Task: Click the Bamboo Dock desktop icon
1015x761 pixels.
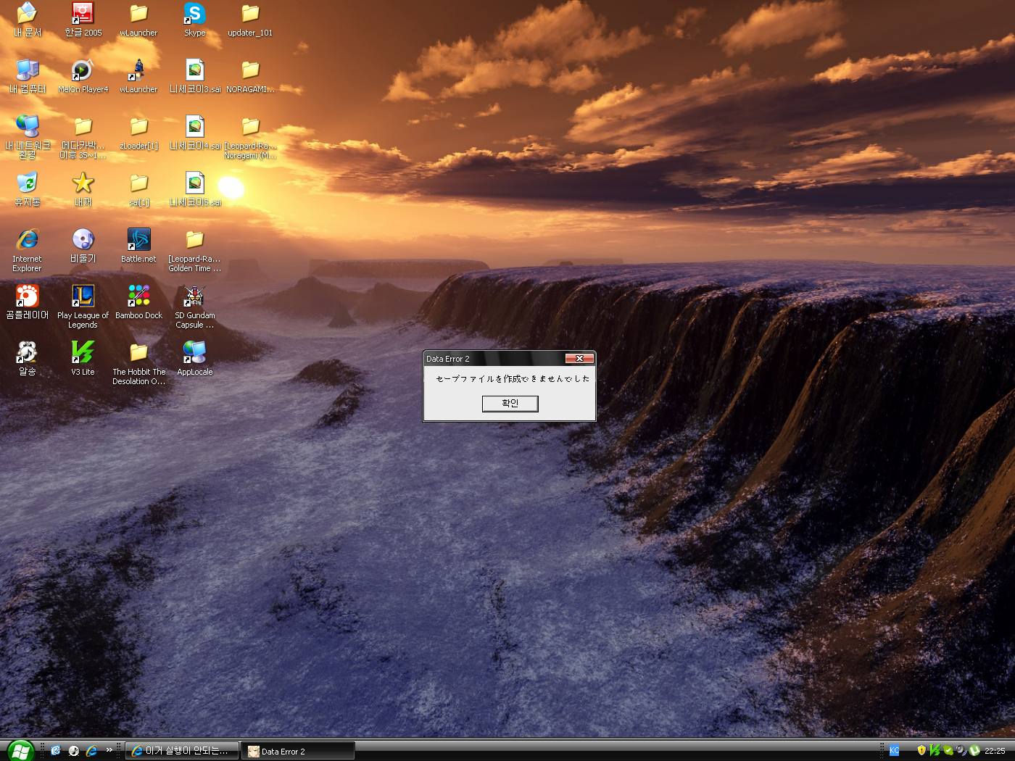Action: click(x=138, y=296)
